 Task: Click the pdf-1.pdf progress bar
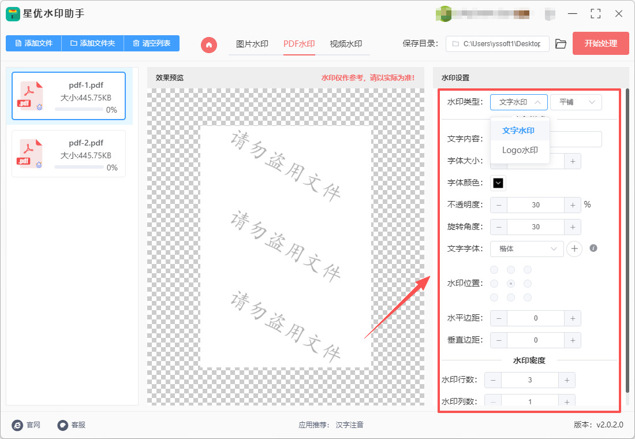tap(79, 109)
